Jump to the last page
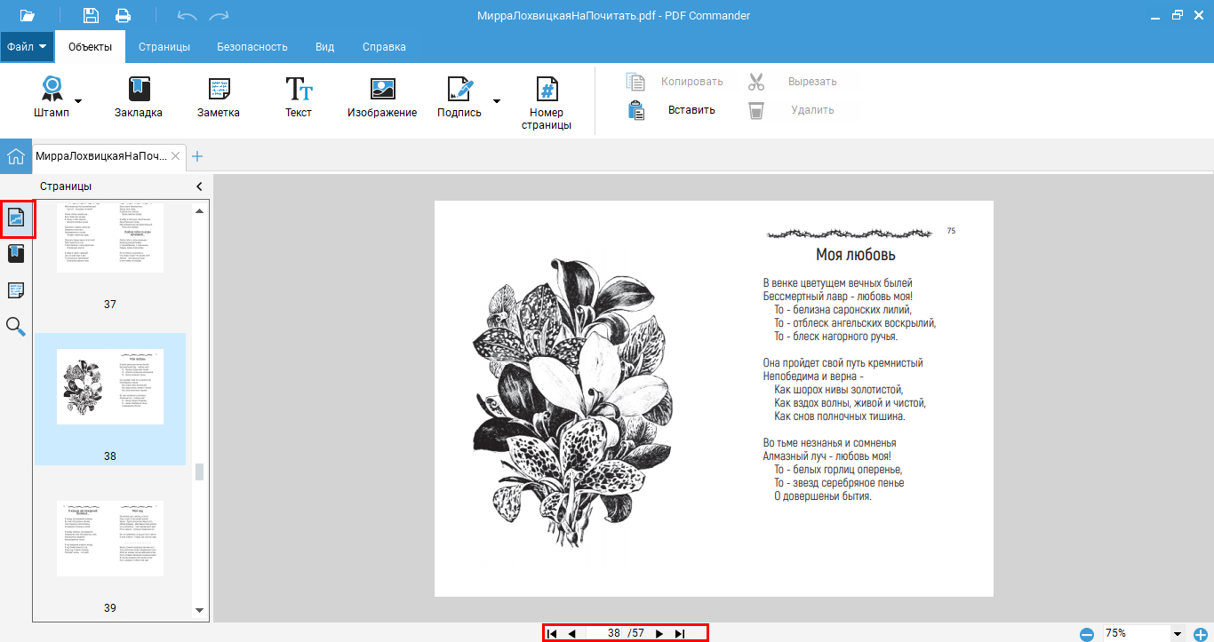 [680, 633]
